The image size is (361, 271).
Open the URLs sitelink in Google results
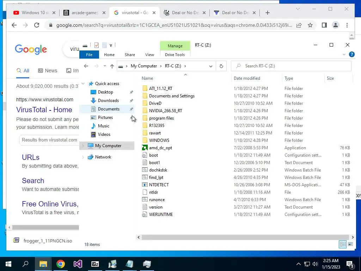pyautogui.click(x=31, y=157)
